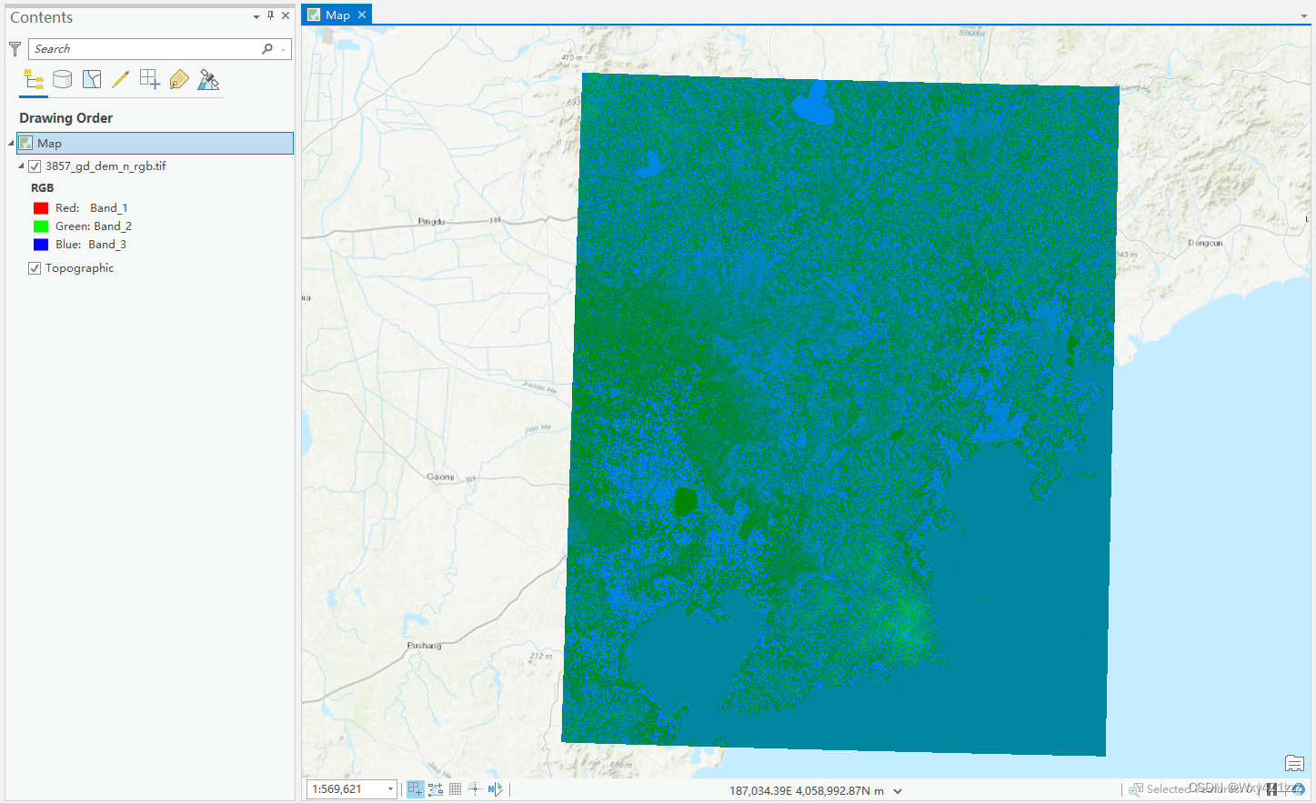Click the RGB legend heading
1316x803 pixels.
coord(42,188)
